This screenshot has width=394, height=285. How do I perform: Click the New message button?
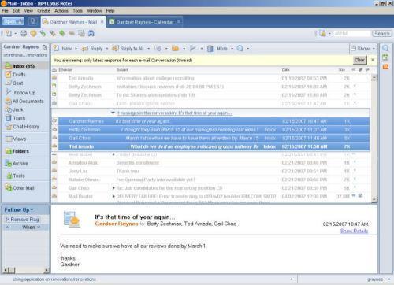(x=63, y=48)
